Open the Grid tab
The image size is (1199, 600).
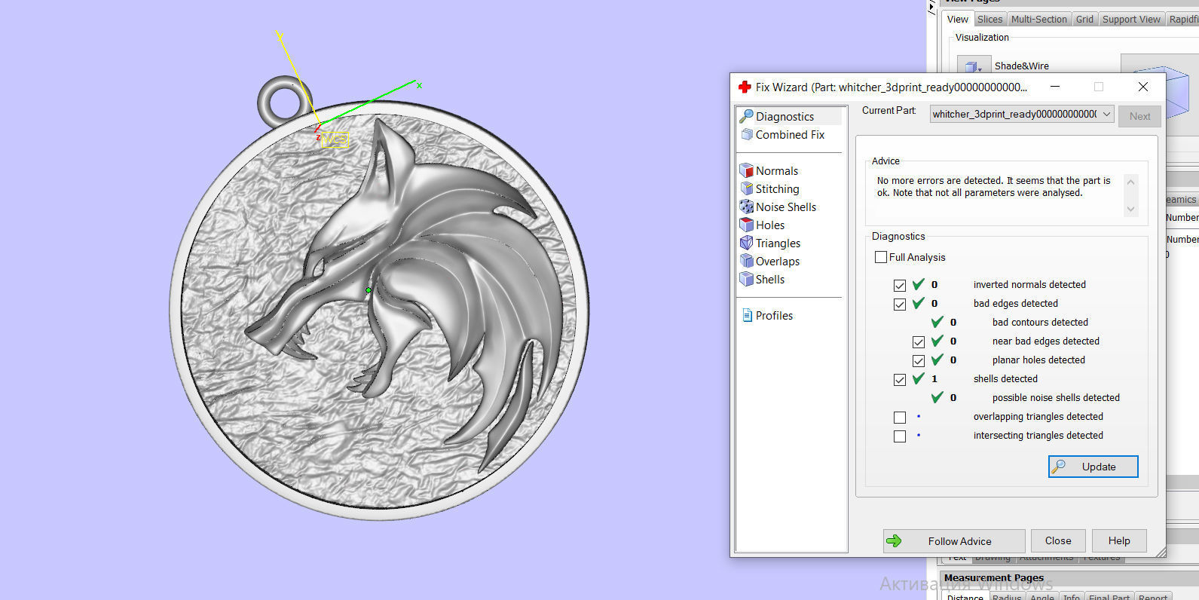(x=1084, y=20)
